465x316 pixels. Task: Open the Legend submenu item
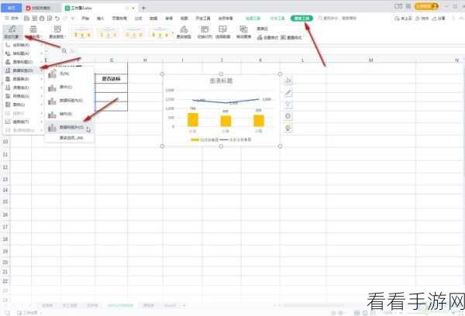click(23, 105)
